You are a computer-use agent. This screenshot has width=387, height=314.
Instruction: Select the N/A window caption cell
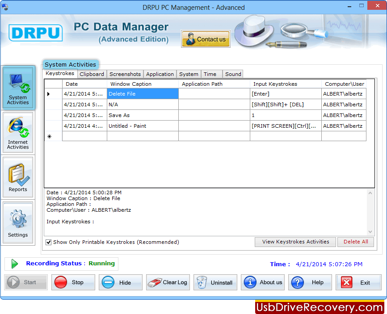143,105
